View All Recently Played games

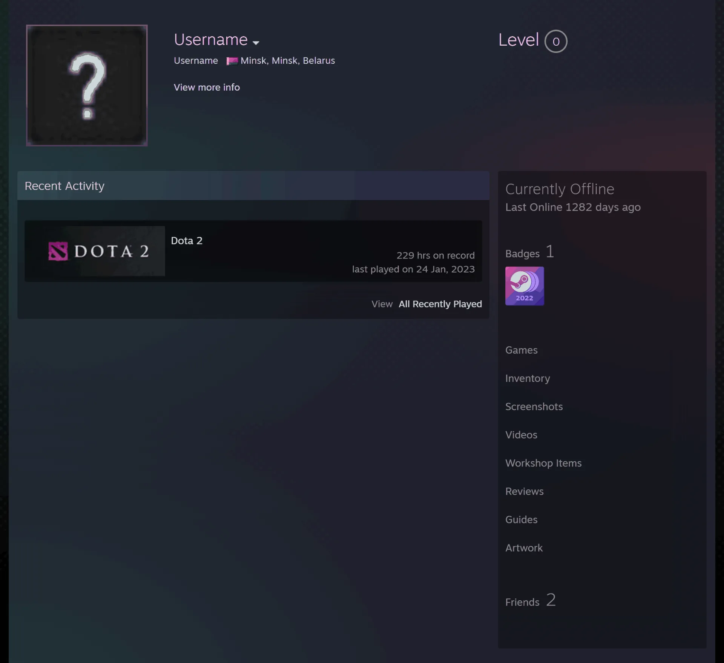click(440, 304)
